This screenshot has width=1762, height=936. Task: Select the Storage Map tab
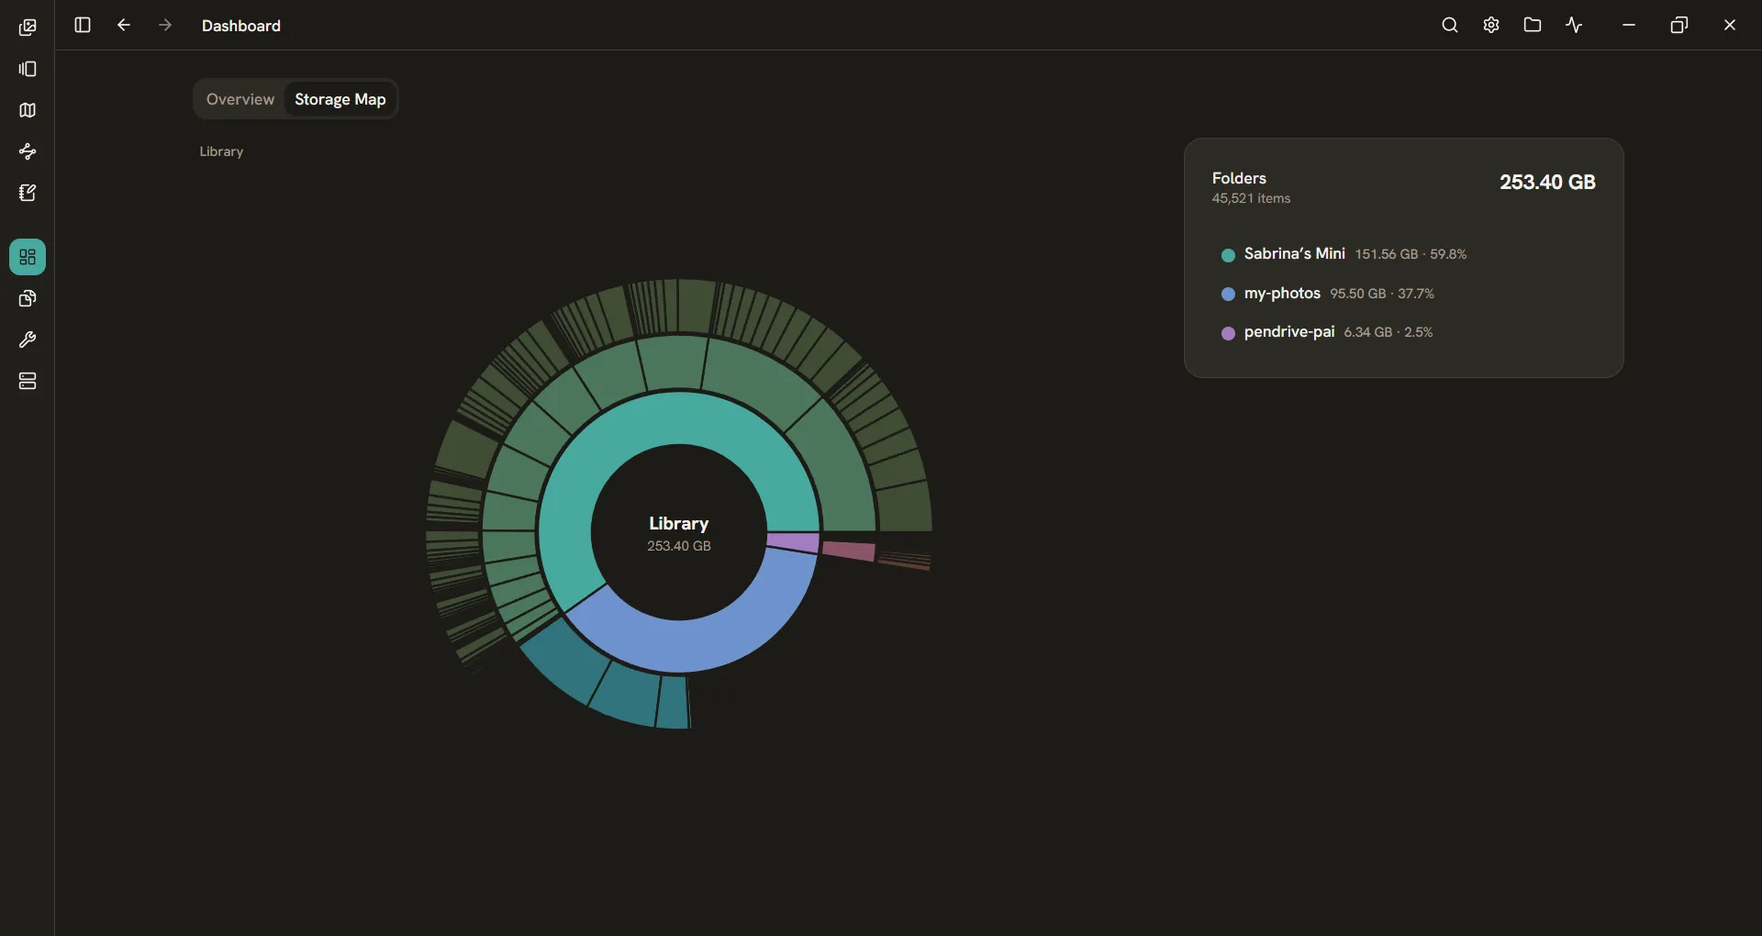(x=340, y=99)
